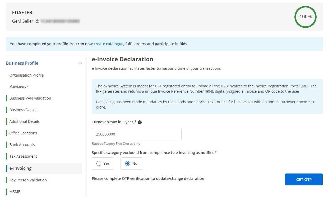Open the Office Locations section

point(23,133)
